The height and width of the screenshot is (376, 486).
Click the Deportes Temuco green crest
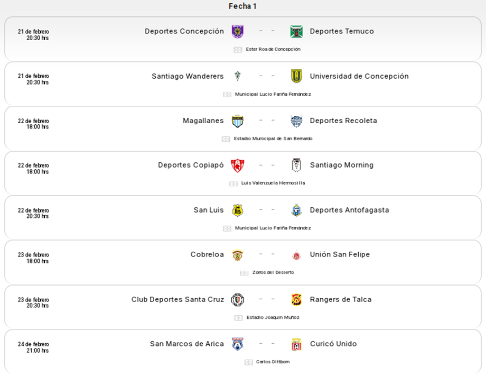[x=296, y=31]
